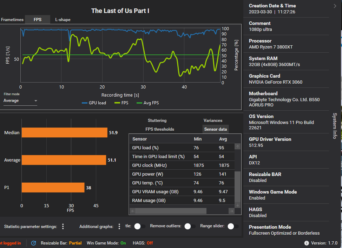This screenshot has height=248, width=342.
Task: Click GPU Driver Version value 512.95
Action: coord(256,145)
